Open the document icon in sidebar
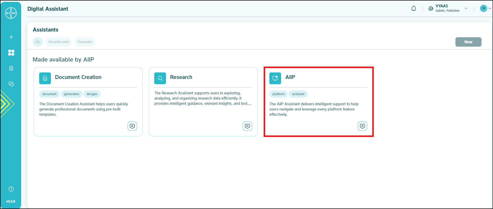 pos(11,68)
